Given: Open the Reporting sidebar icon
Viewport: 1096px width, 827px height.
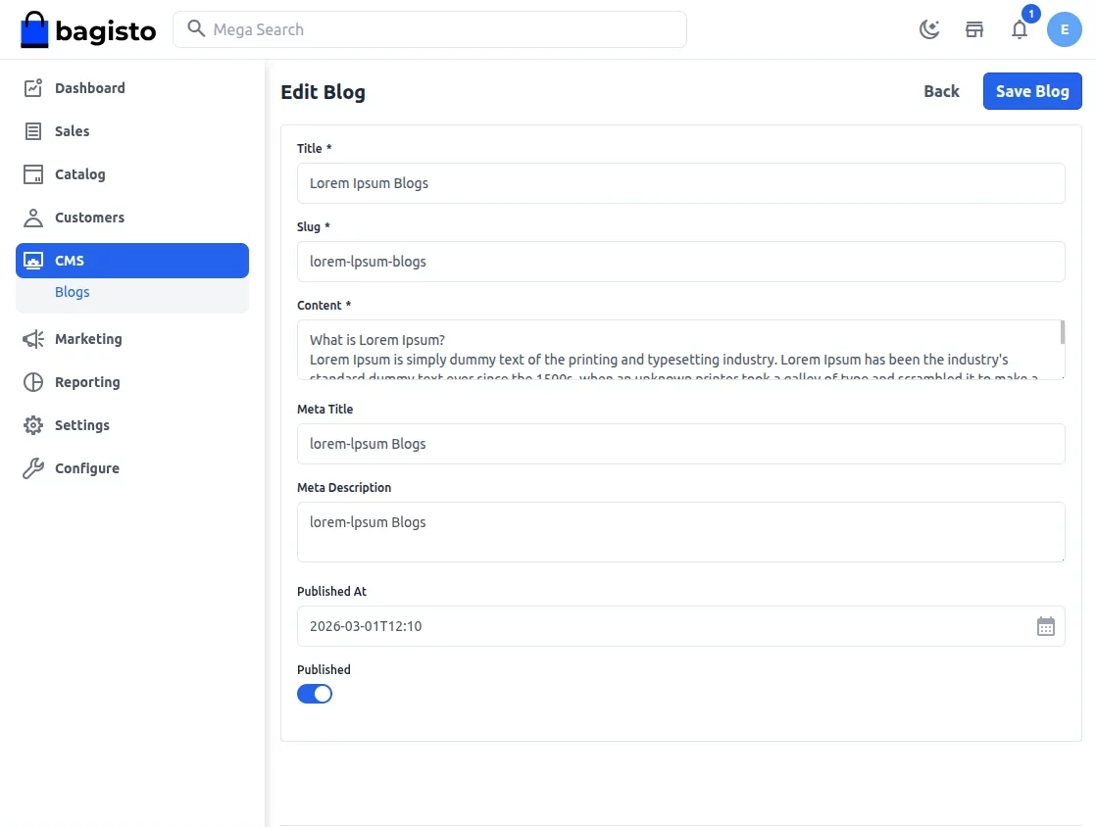Looking at the screenshot, I should (31, 382).
